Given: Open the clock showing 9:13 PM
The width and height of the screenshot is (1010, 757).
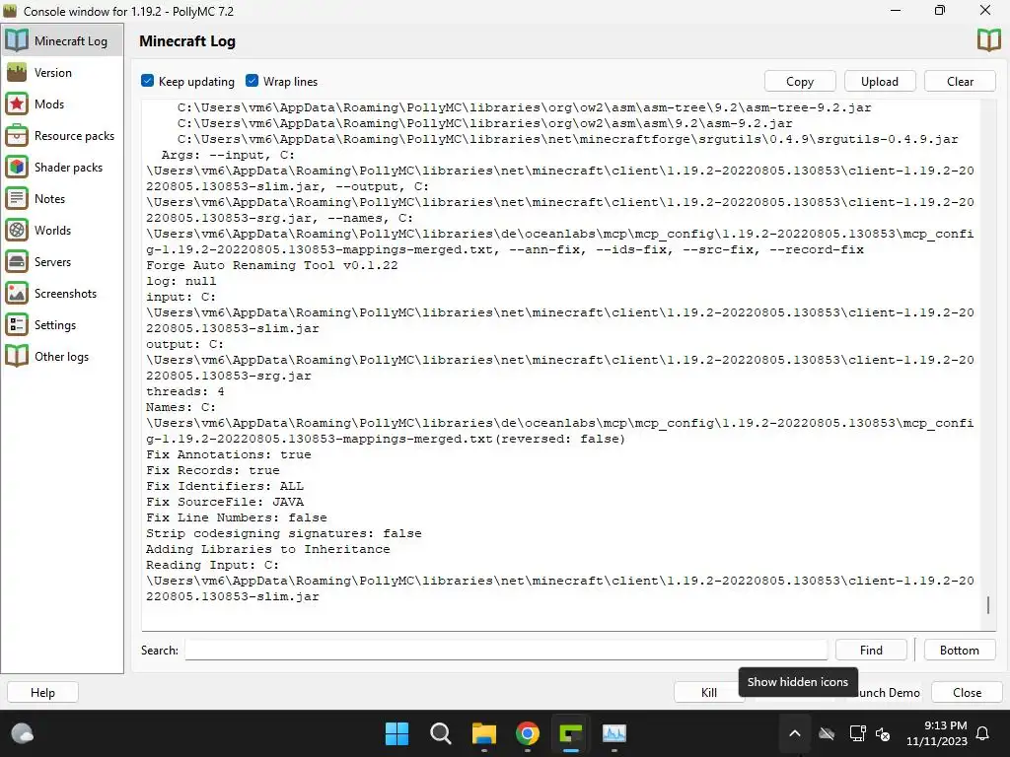Looking at the screenshot, I should 937,733.
